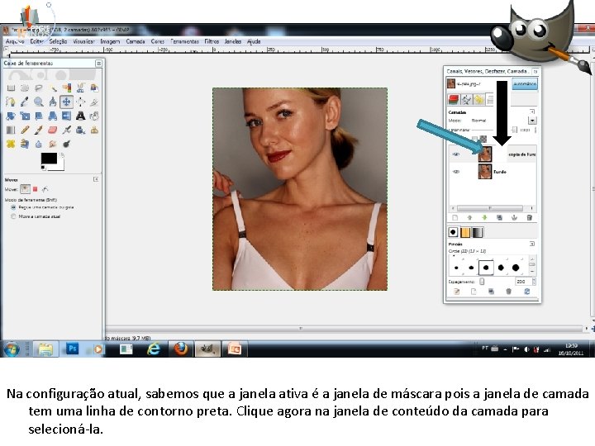
Task: Click the lower selected layer button
Action: pyautogui.click(x=484, y=218)
